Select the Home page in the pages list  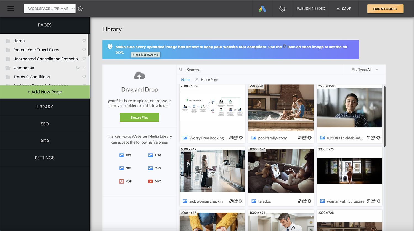pyautogui.click(x=19, y=41)
